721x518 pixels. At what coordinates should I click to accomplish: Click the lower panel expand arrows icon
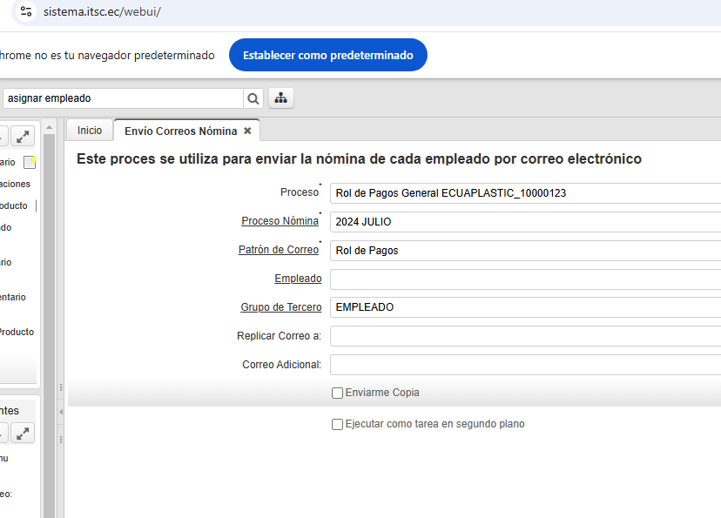(23, 433)
